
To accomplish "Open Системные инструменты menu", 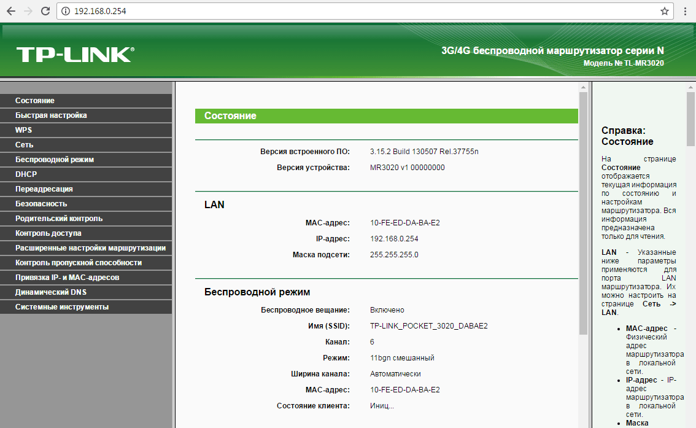I will pyautogui.click(x=62, y=307).
